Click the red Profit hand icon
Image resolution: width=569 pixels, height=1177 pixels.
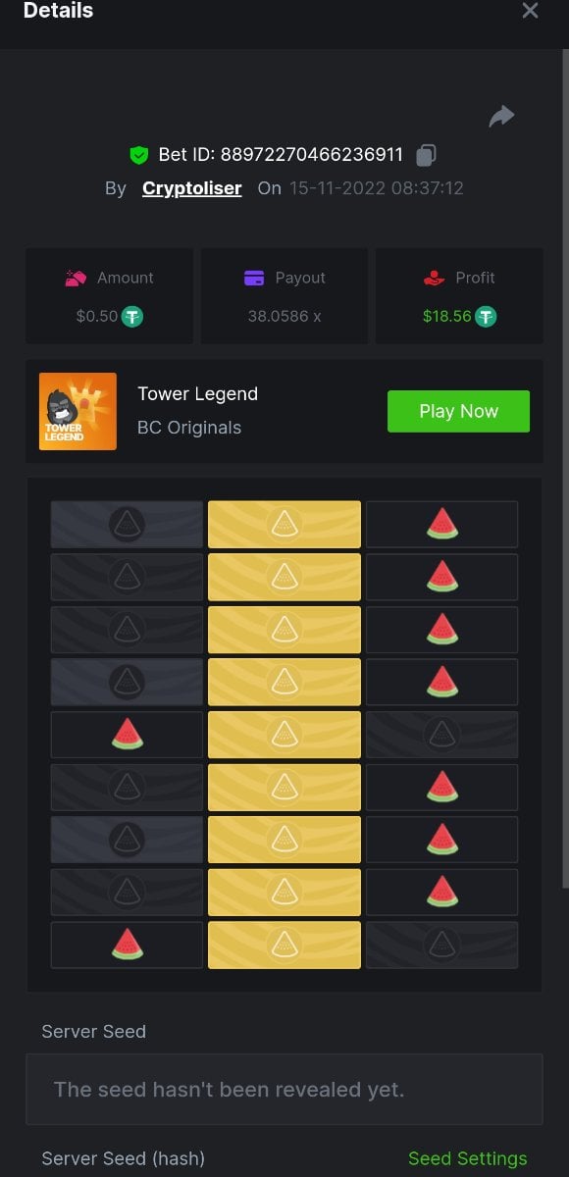click(x=435, y=279)
